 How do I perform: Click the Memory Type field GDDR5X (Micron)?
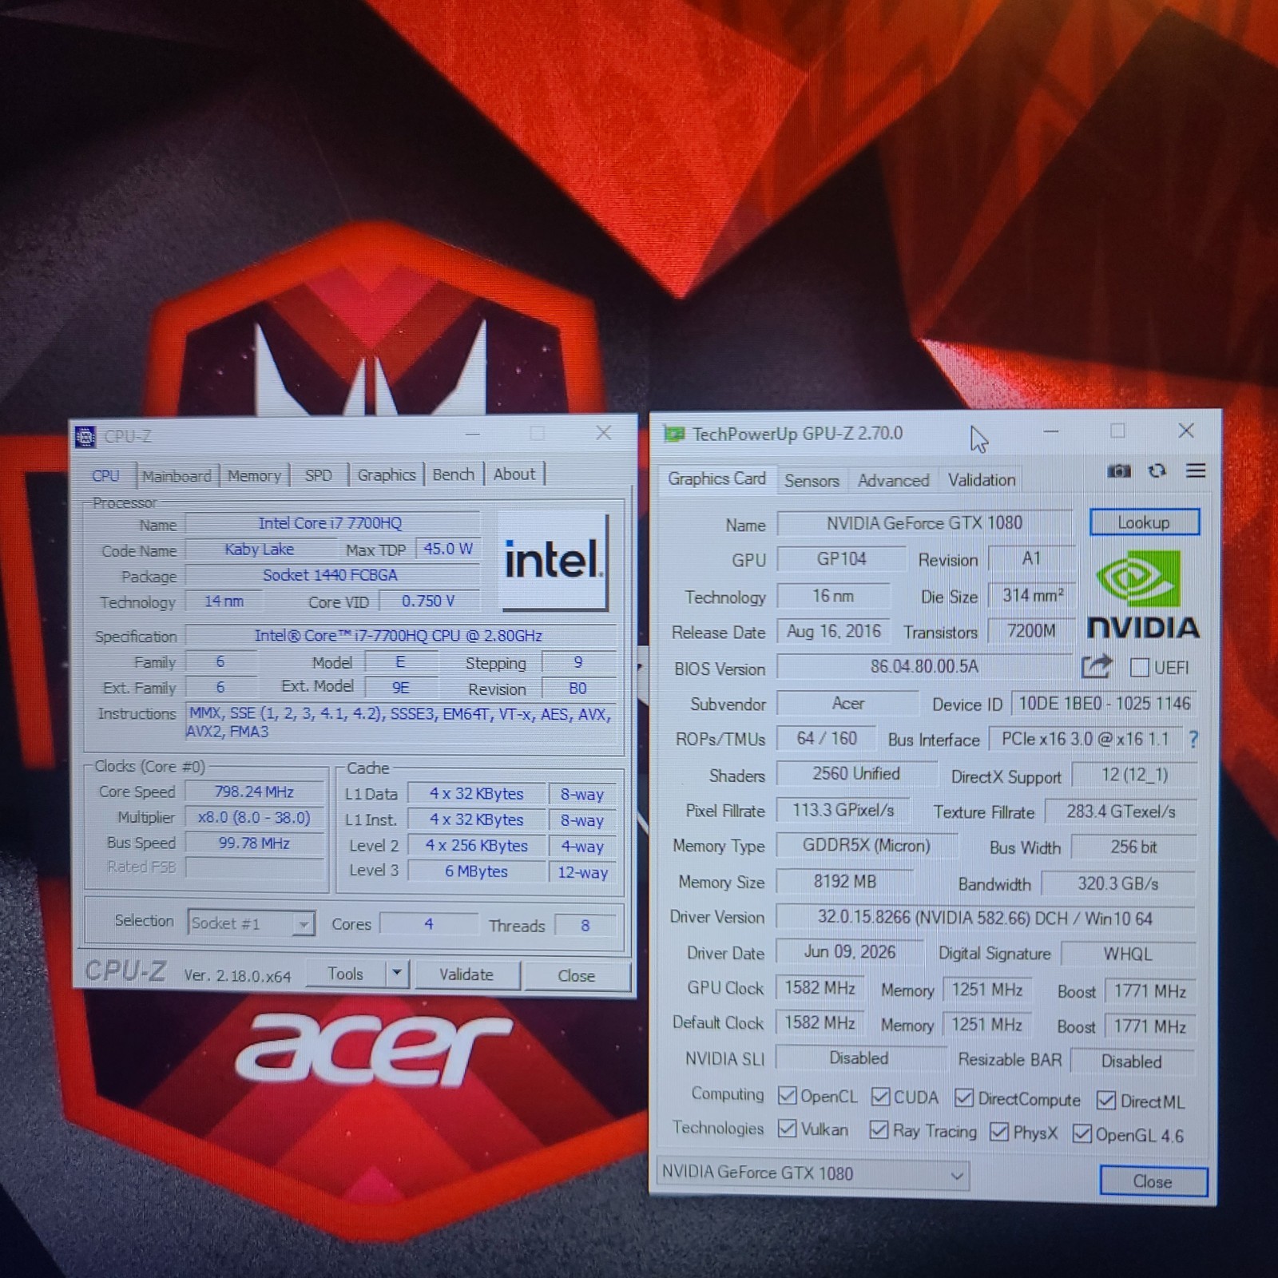pos(867,845)
